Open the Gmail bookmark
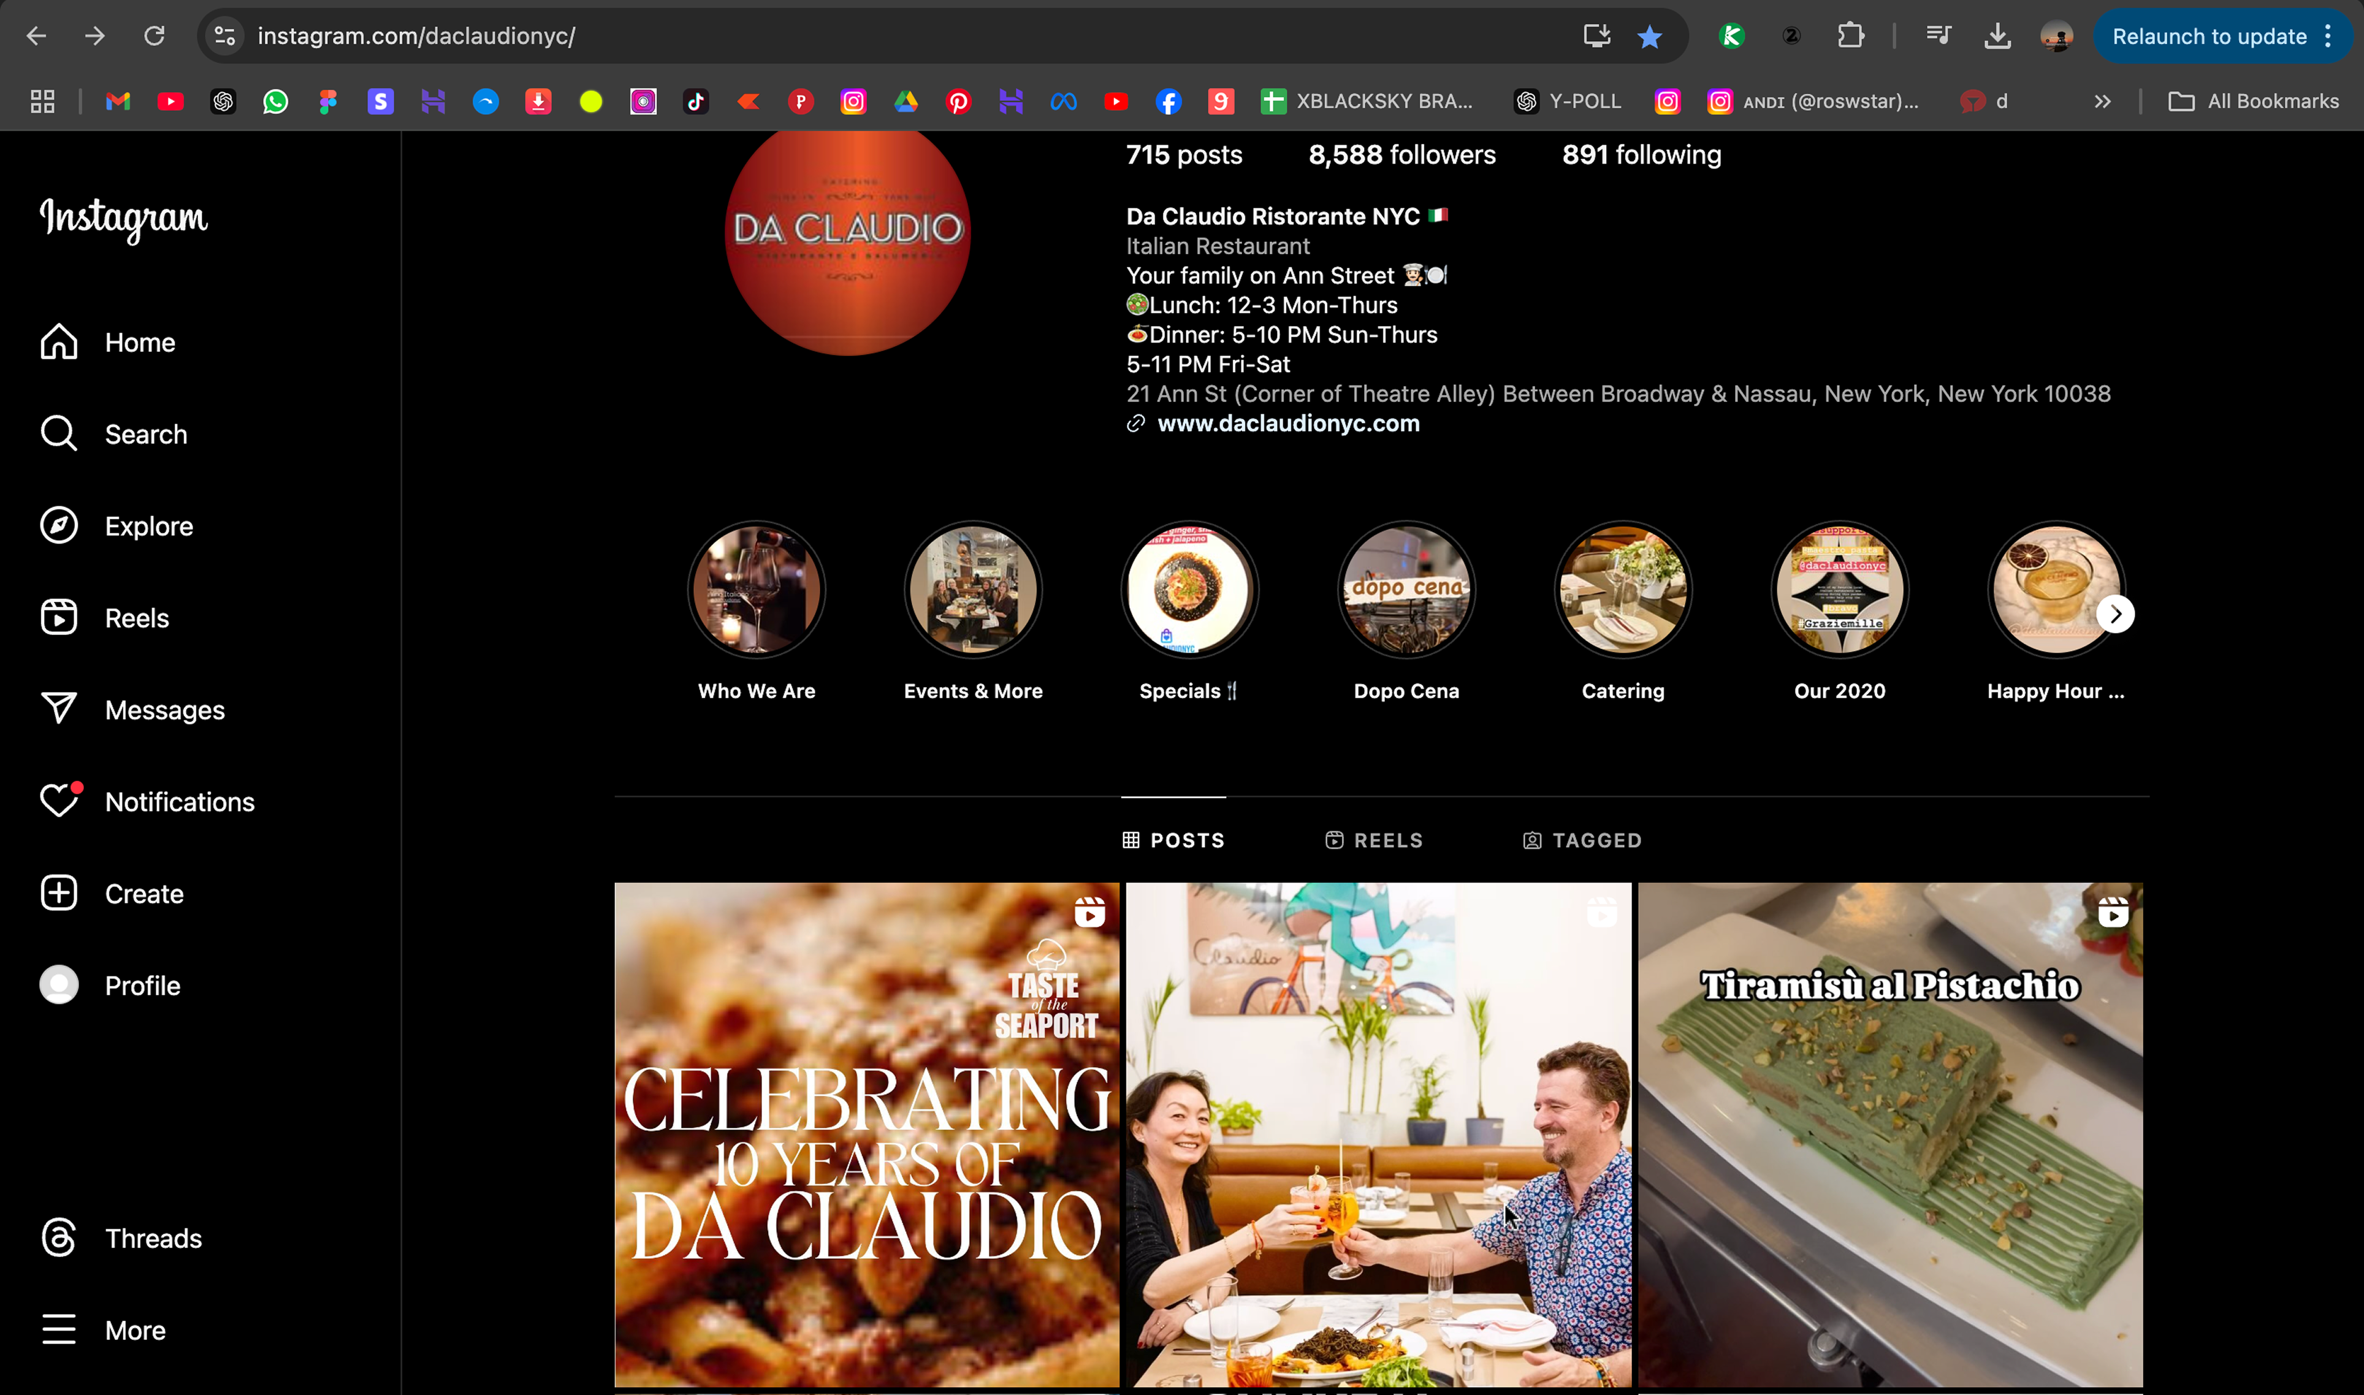 (118, 101)
